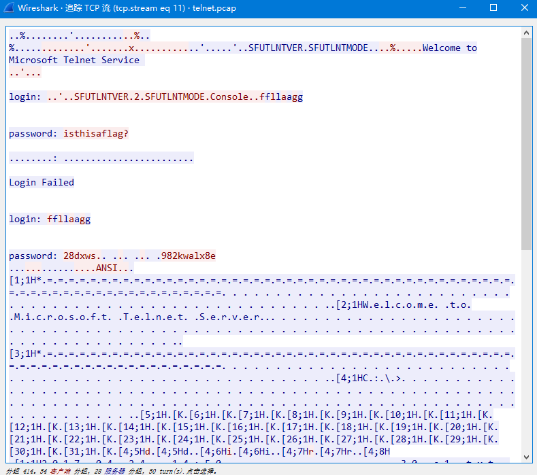The image size is (537, 475).
Task: Click the first 'login:' prompt
Action: tap(25, 96)
